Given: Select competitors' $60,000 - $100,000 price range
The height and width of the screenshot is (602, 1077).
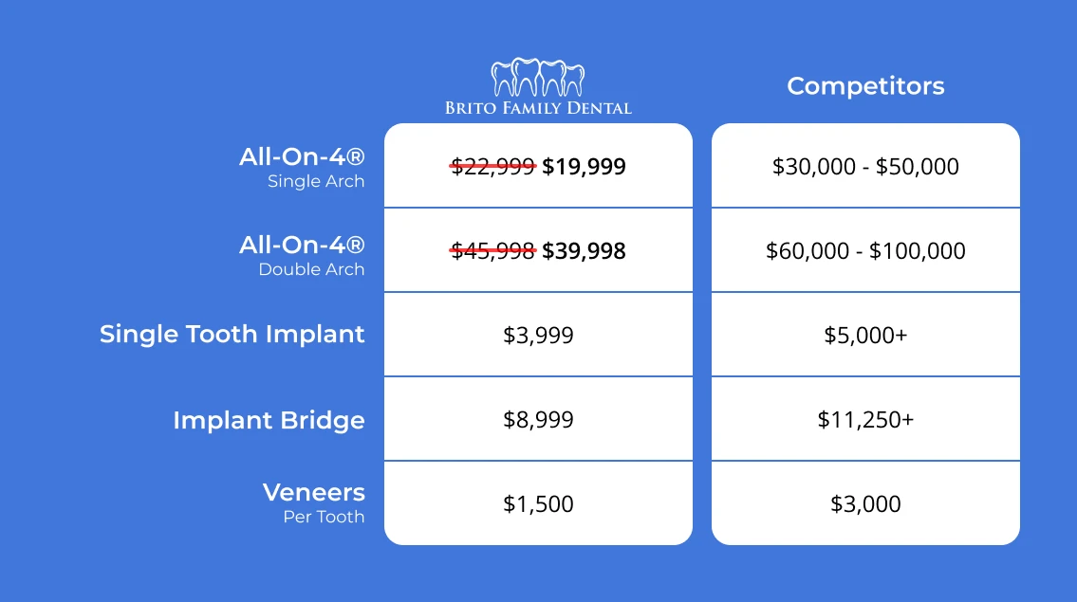Looking at the screenshot, I should 865,251.
